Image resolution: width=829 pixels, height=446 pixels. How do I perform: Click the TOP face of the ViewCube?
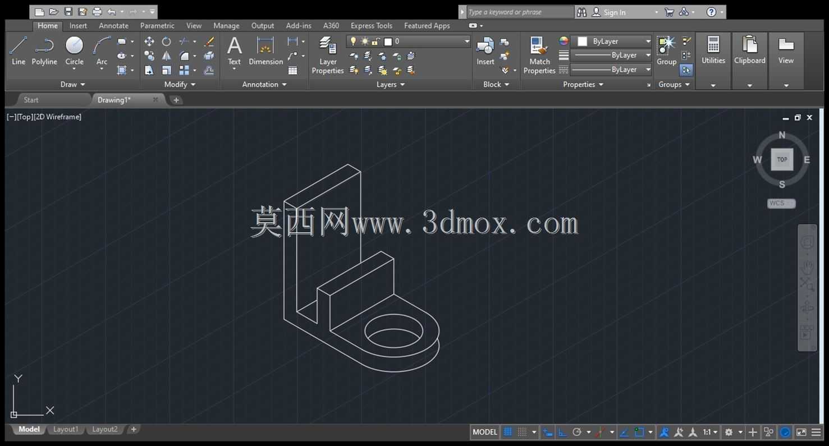pyautogui.click(x=782, y=159)
